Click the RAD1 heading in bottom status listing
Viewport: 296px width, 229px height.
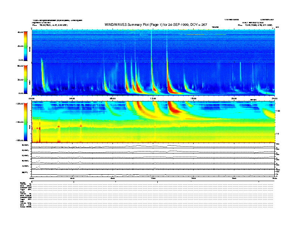[x=22, y=192]
